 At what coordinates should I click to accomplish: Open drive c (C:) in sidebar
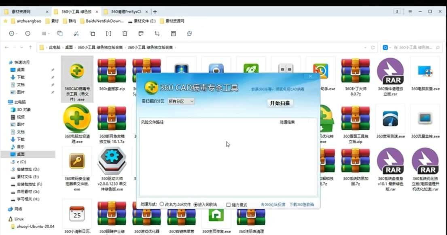19,162
